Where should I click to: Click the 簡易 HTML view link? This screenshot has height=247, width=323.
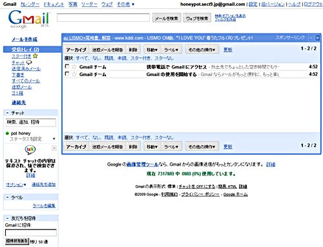[x=227, y=186]
